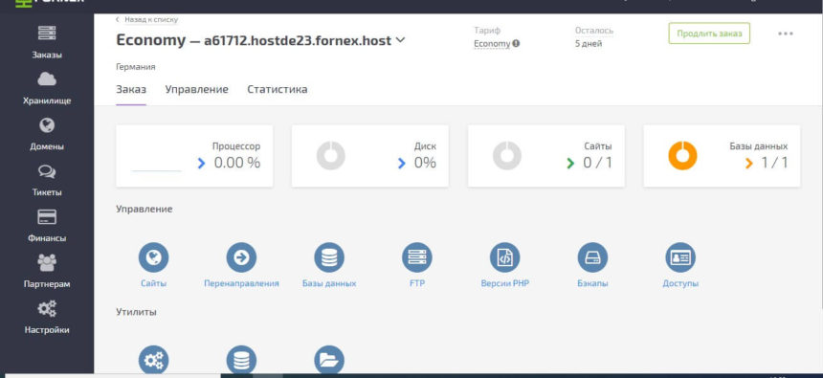Click the Сайты text link
The height and width of the screenshot is (378, 823).
(x=153, y=283)
